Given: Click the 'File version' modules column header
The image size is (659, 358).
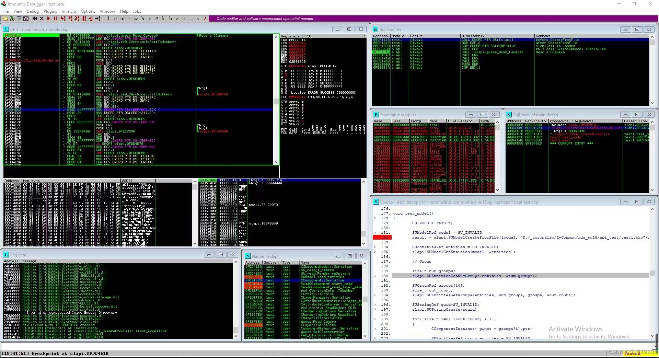Looking at the screenshot, I should (463, 121).
